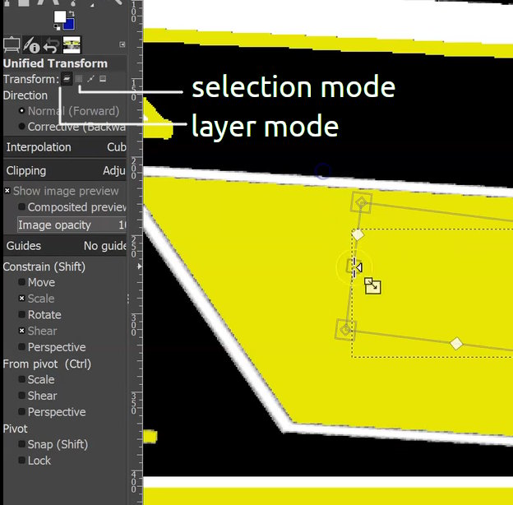Click the bottom-edge diamond shear handle
The height and width of the screenshot is (505, 513).
coord(456,344)
